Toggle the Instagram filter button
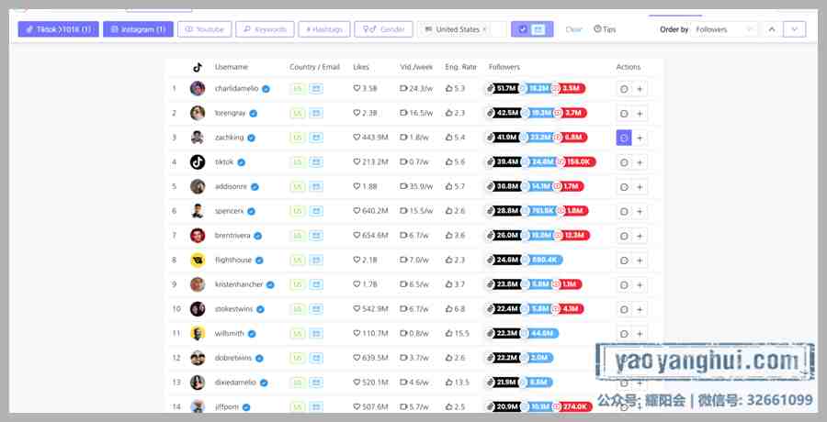 click(138, 29)
